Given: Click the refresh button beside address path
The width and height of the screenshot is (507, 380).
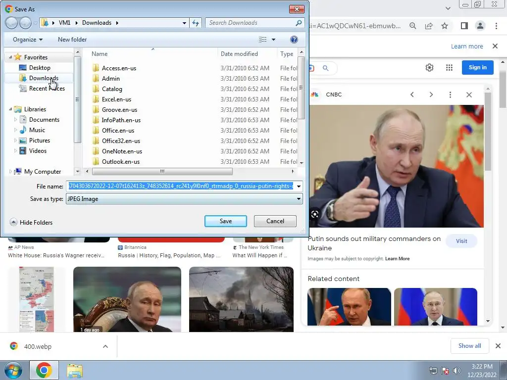Looking at the screenshot, I should point(196,23).
